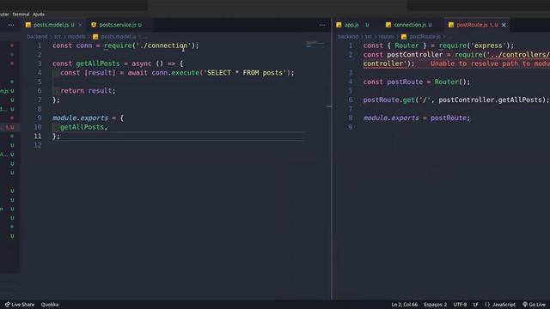Select highlighted sidebar file marked 1, U
This screenshot has height=309, width=550.
coord(9,127)
